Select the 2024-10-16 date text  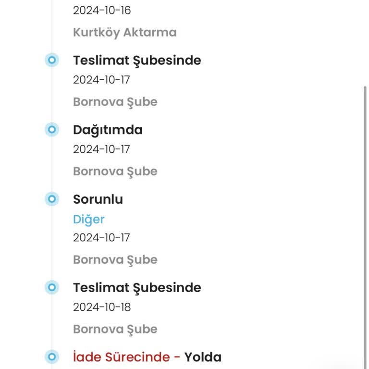coord(102,11)
